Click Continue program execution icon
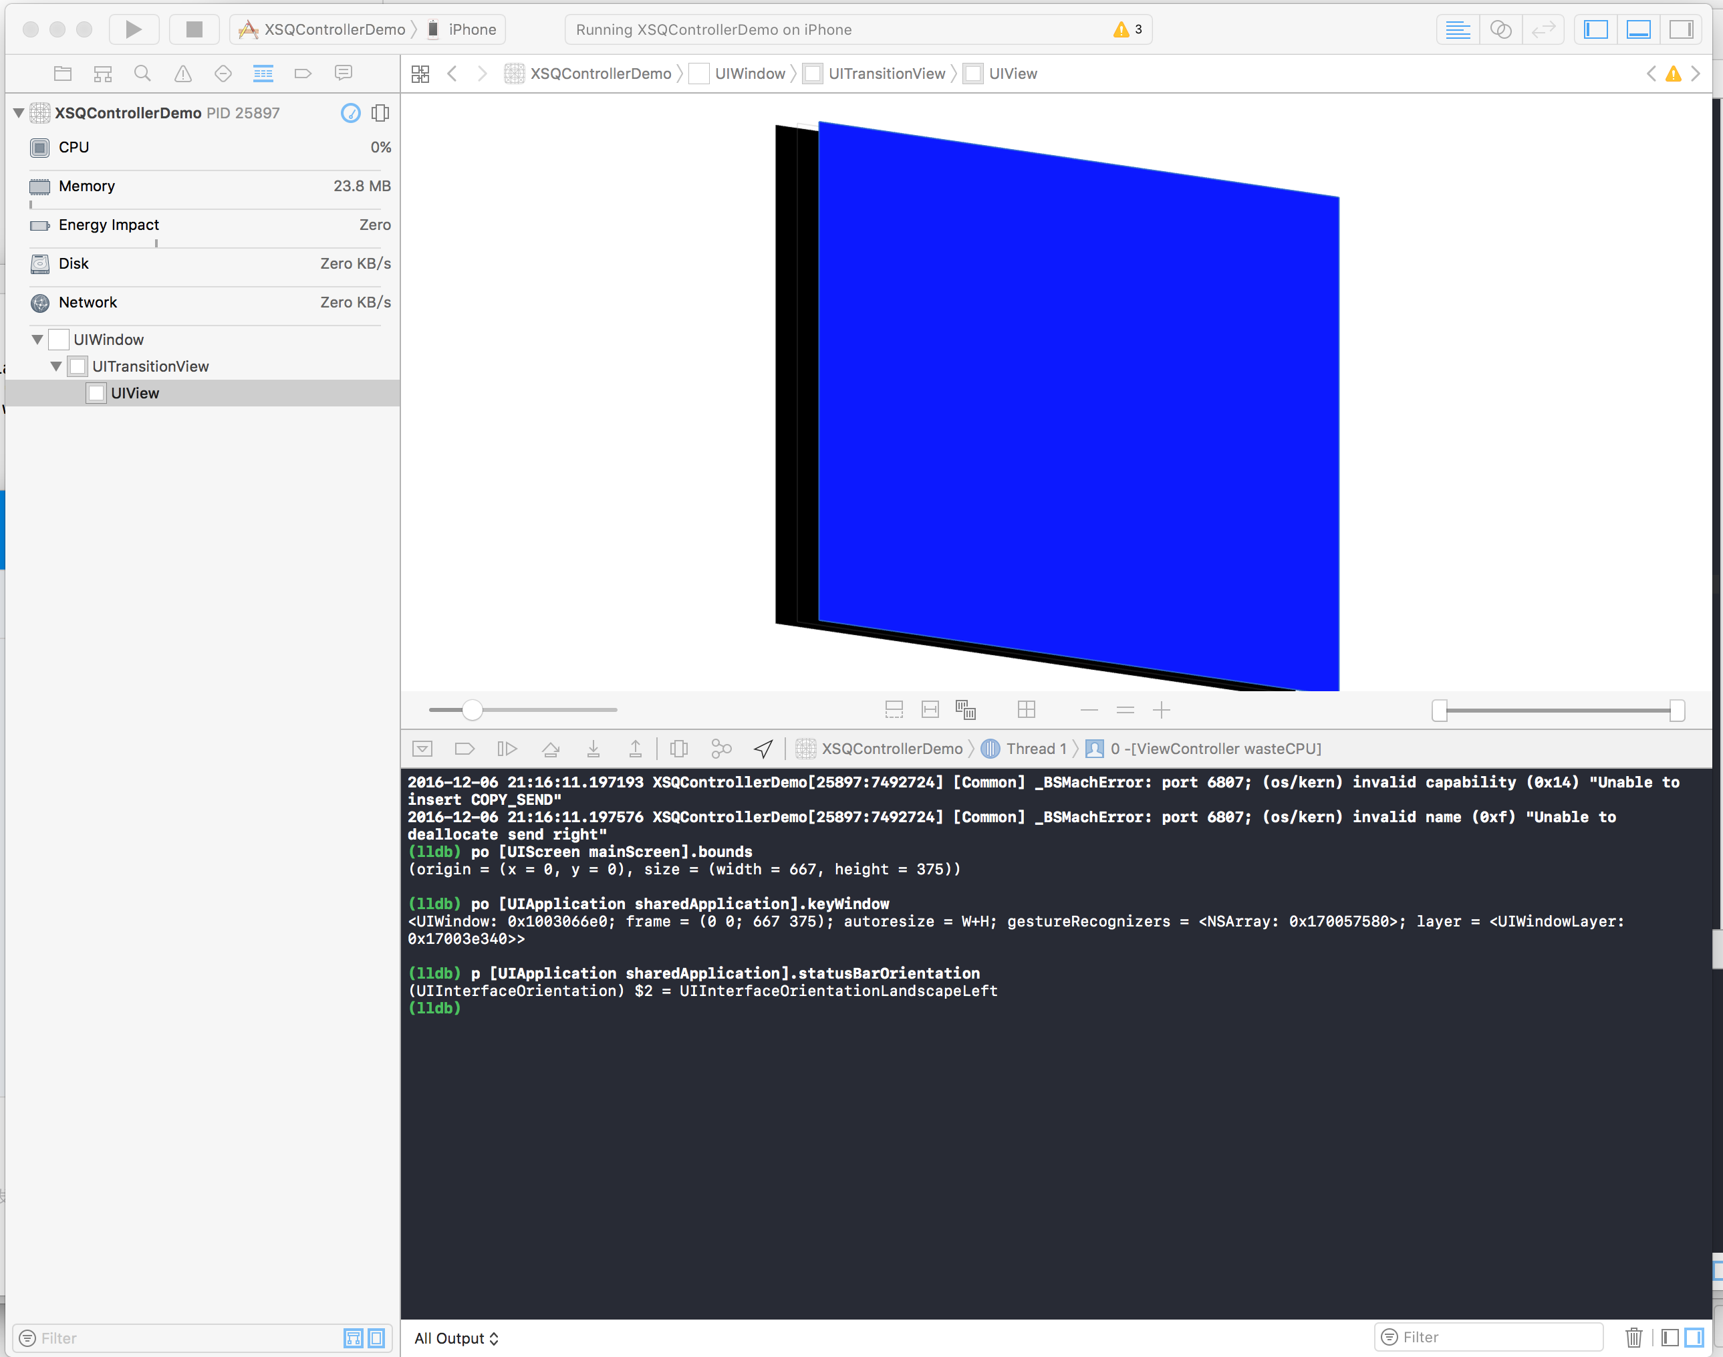The width and height of the screenshot is (1723, 1357). coord(507,749)
